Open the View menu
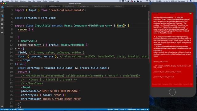 pos(29,1)
